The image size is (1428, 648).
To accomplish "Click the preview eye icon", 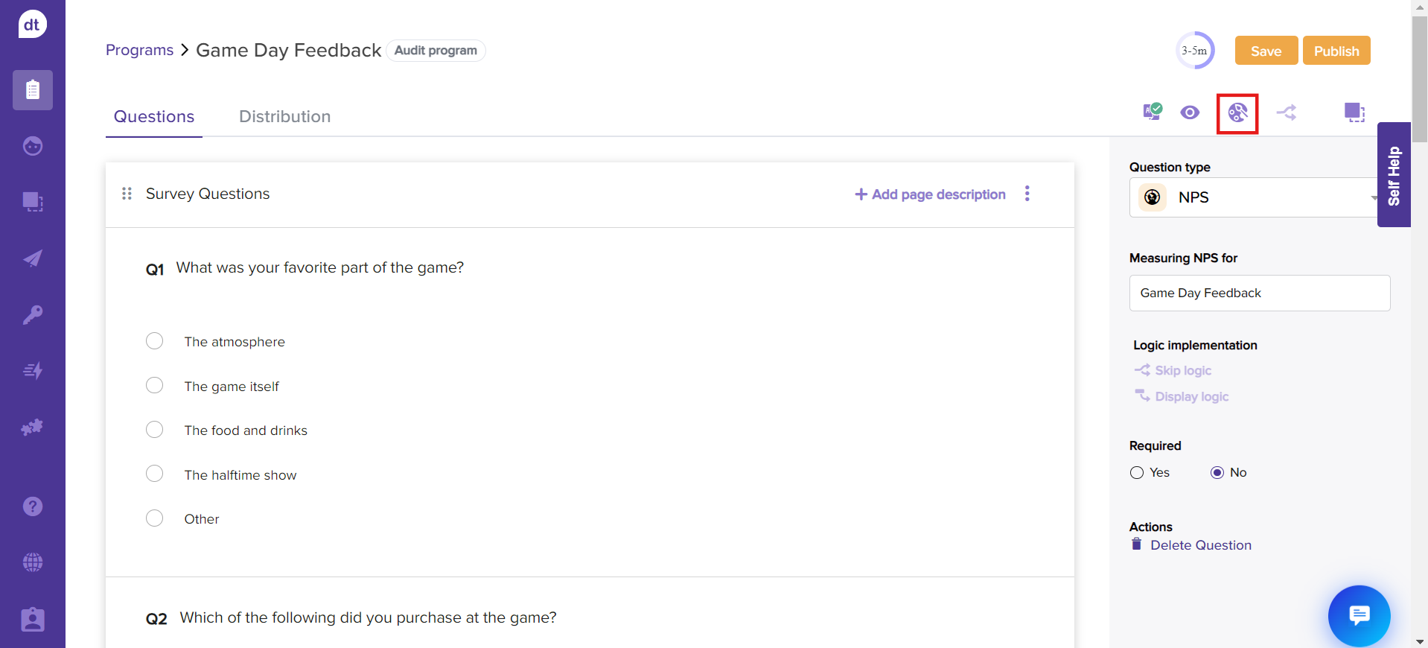I will click(x=1190, y=112).
